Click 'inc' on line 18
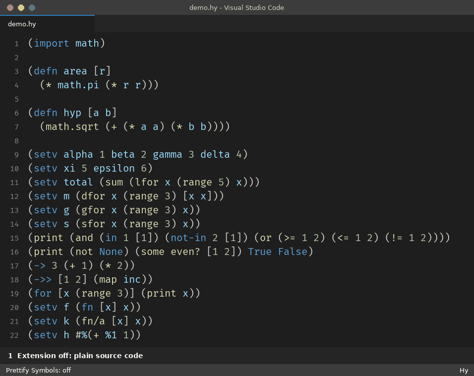 (132, 280)
